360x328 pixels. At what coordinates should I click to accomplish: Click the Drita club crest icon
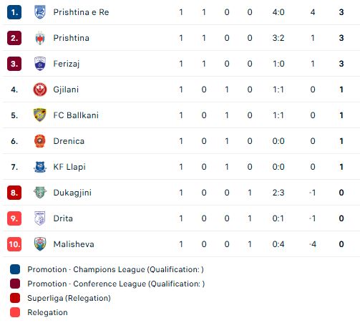point(40,218)
